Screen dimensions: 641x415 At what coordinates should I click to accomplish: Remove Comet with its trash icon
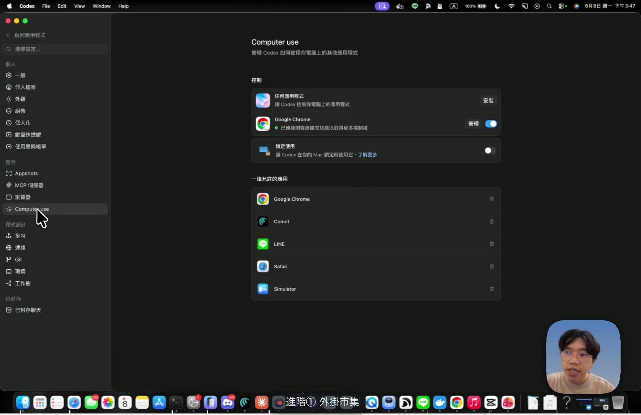tap(492, 222)
